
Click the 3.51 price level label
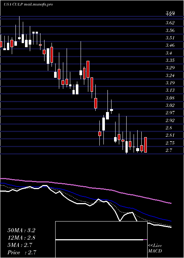[x=170, y=38]
